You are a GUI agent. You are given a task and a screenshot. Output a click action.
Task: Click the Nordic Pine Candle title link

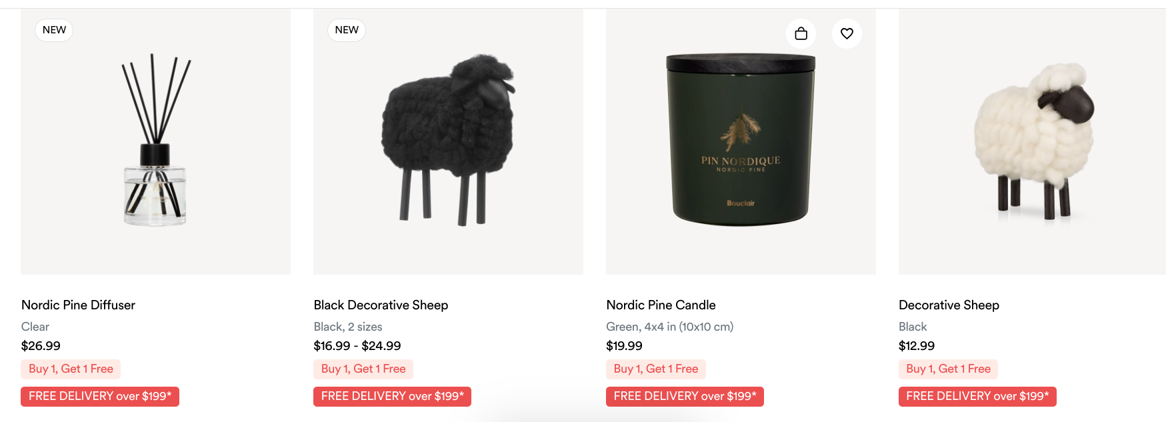pyautogui.click(x=661, y=305)
